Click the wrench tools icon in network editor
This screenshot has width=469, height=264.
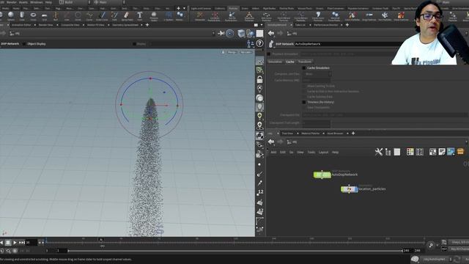(x=379, y=152)
